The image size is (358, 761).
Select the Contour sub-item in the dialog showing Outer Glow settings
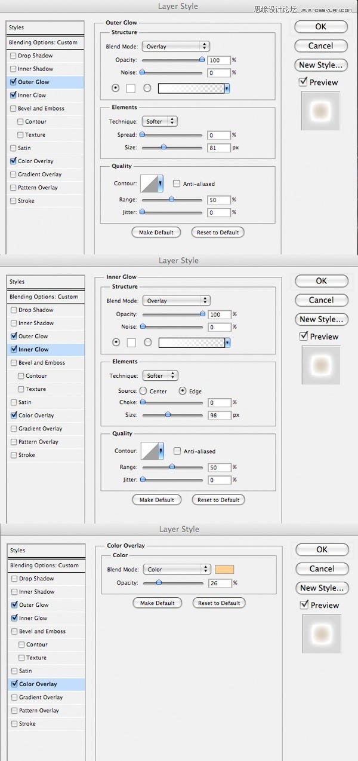pos(36,121)
